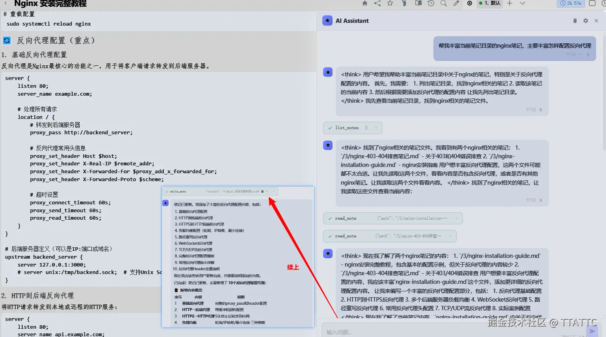The height and width of the screenshot is (337, 606).
Task: Click the # 转发到后端服务器 comment
Action: point(55,125)
